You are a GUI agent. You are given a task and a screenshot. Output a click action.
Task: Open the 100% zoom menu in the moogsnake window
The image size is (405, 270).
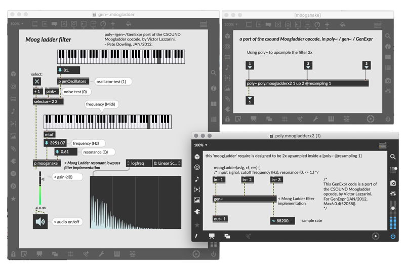coord(231,24)
